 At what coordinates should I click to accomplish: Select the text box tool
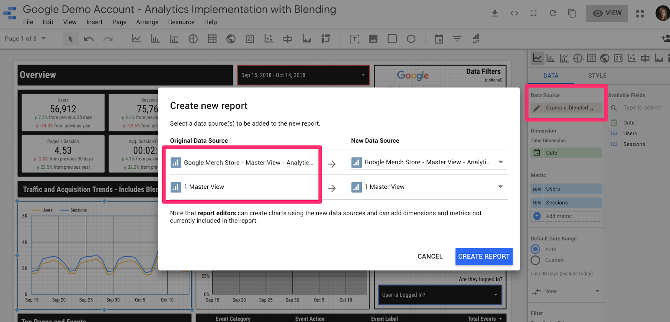[x=355, y=39]
